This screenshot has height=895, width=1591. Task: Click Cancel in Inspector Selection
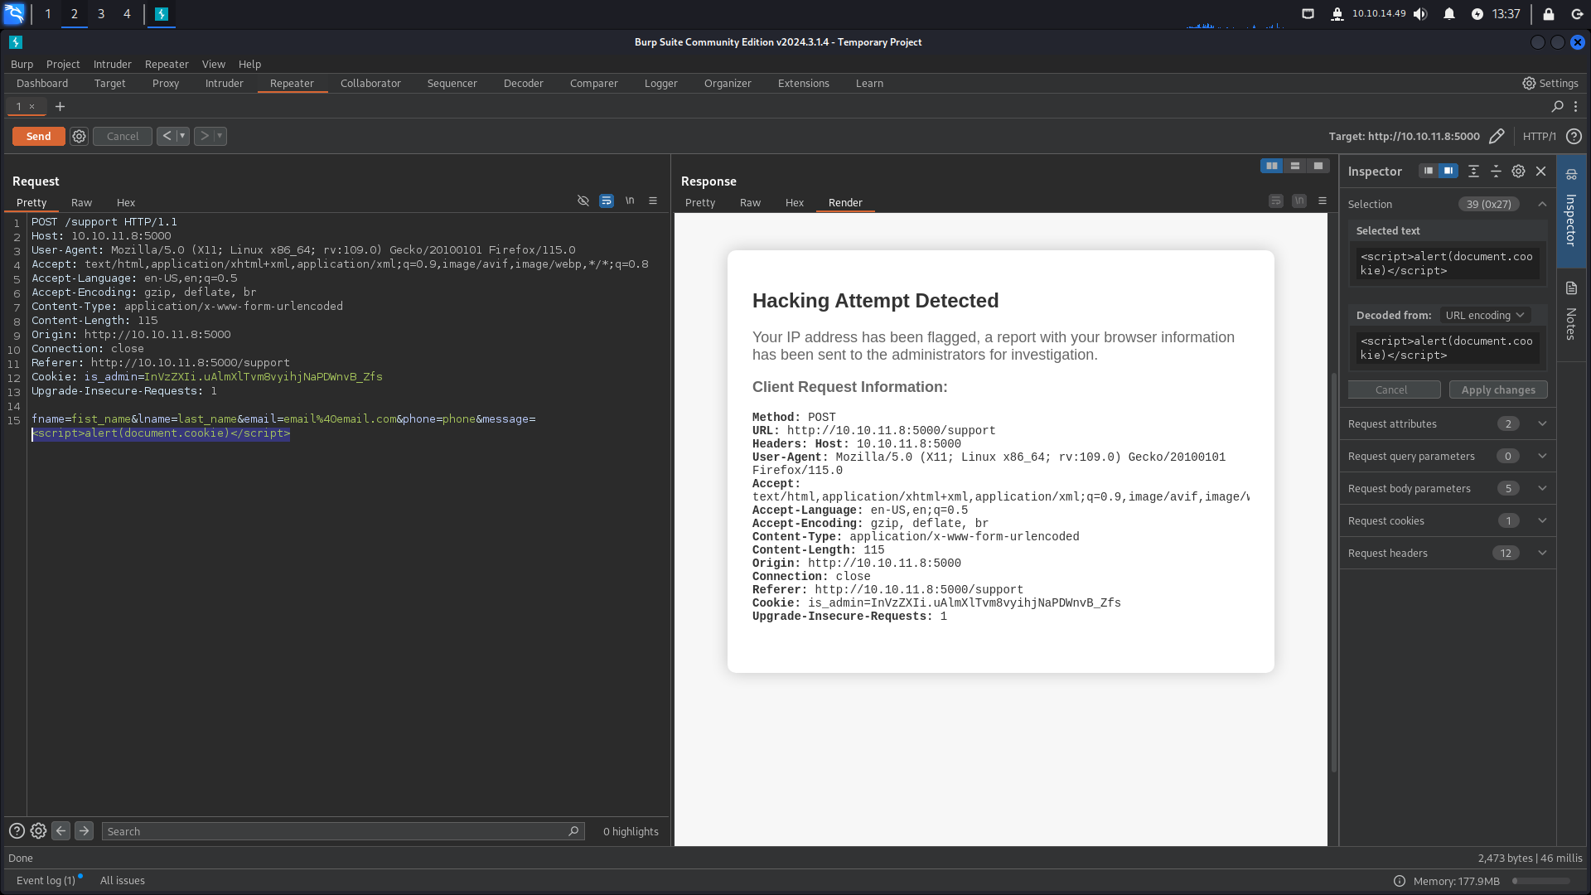click(x=1394, y=389)
